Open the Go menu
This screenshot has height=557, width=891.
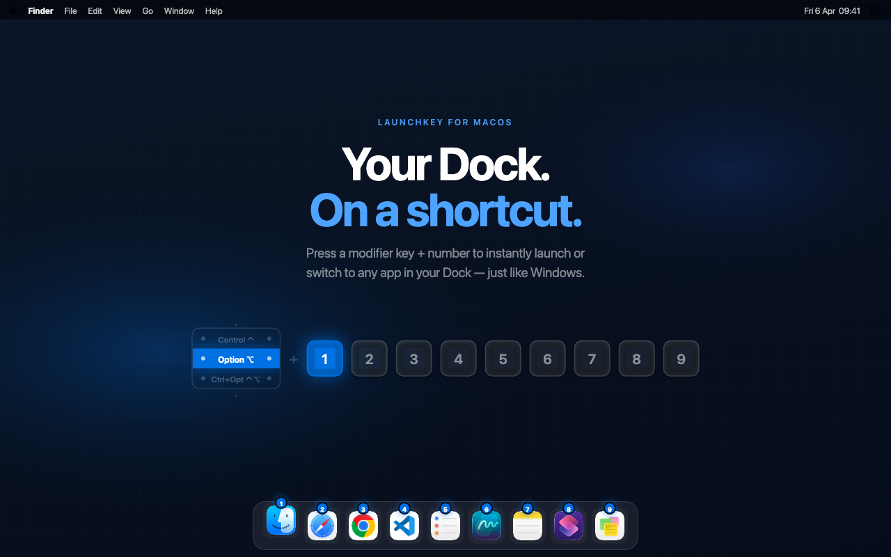click(x=147, y=10)
